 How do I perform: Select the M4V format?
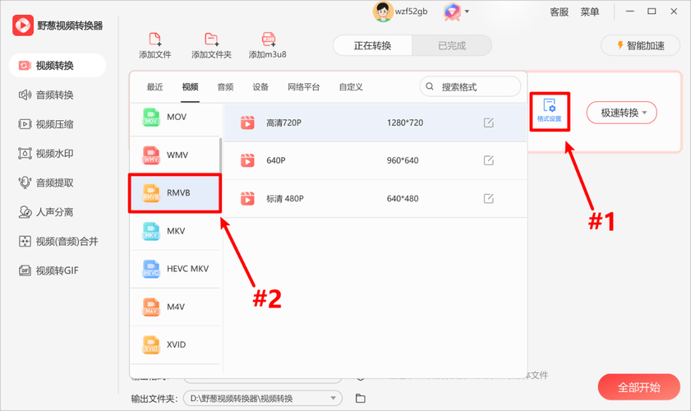[x=175, y=307]
